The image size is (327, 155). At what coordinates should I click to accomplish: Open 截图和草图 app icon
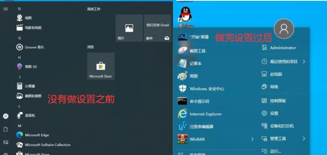(20, 96)
